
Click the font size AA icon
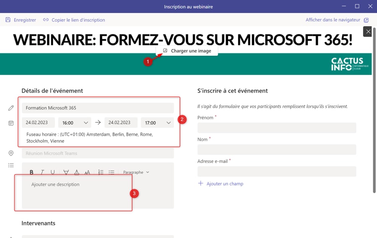coord(87,172)
